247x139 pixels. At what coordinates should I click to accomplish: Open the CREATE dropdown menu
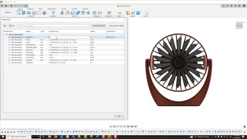[31, 16]
